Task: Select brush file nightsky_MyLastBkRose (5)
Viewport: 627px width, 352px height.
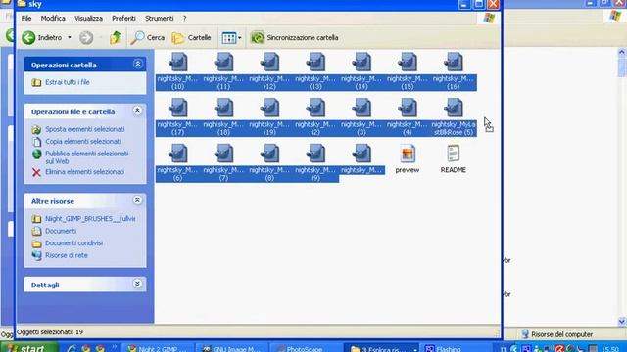Action: click(x=453, y=117)
